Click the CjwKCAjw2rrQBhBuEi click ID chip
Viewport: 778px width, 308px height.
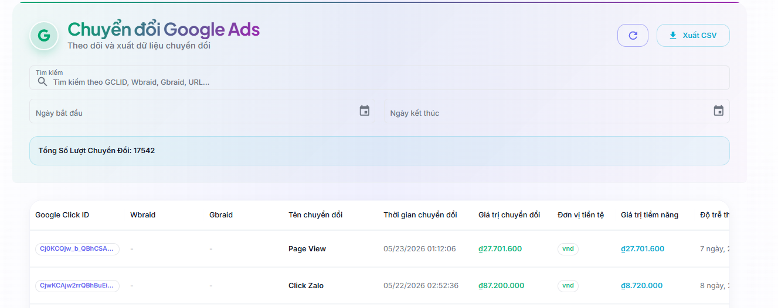pos(77,286)
